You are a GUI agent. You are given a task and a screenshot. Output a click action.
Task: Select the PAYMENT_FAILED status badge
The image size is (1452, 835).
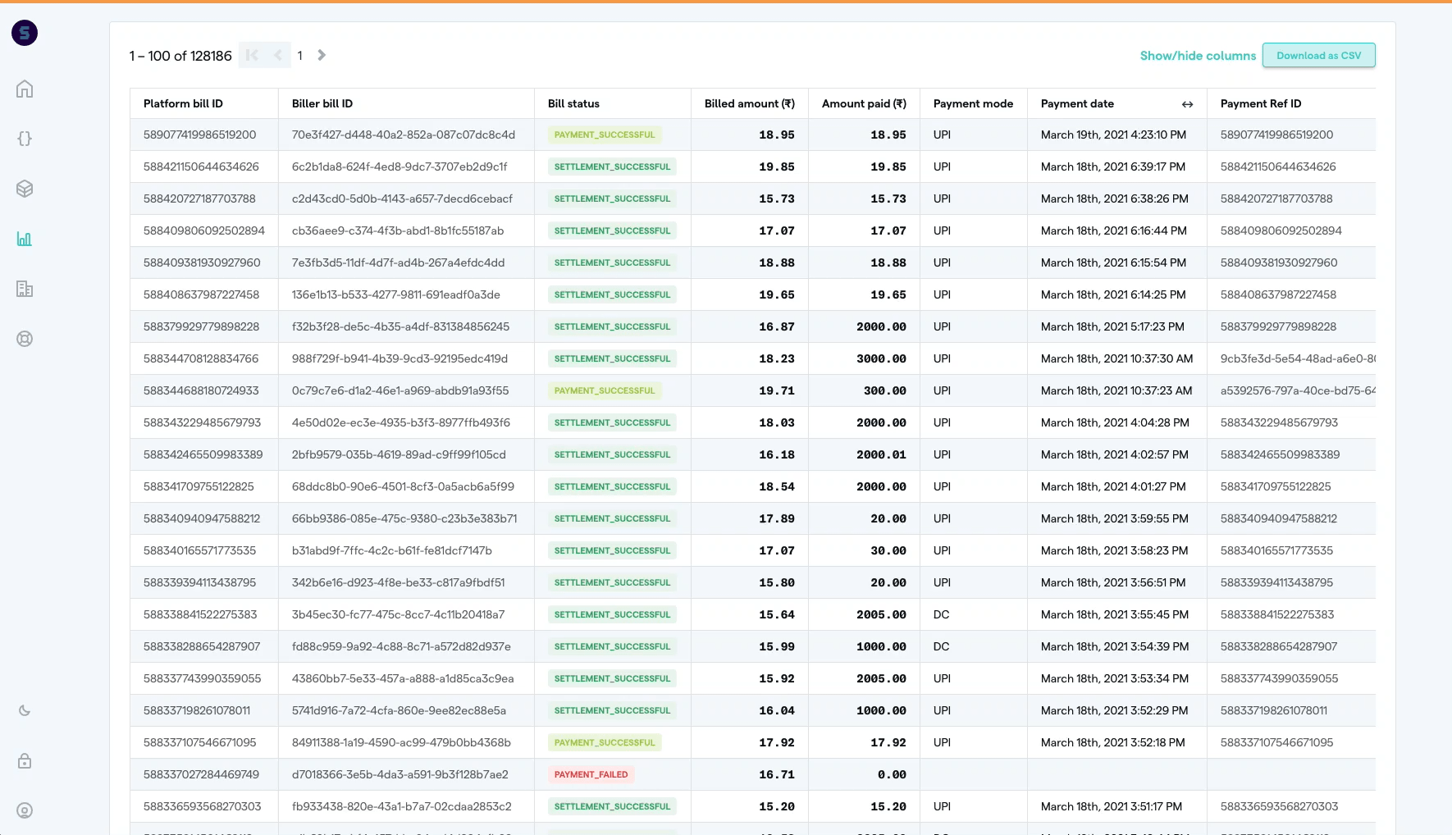pyautogui.click(x=591, y=774)
